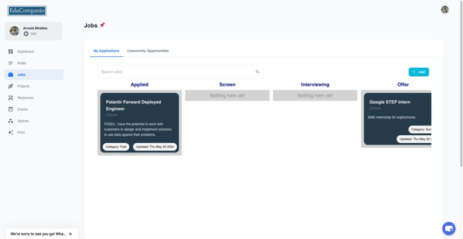Open Pitch from sidebar
The width and height of the screenshot is (463, 239).
click(x=34, y=132)
